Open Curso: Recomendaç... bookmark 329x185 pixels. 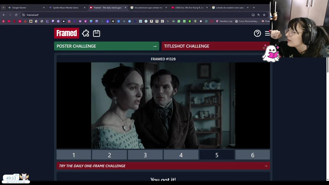(x=246, y=21)
